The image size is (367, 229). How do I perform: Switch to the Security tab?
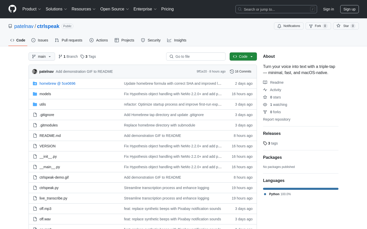[151, 40]
